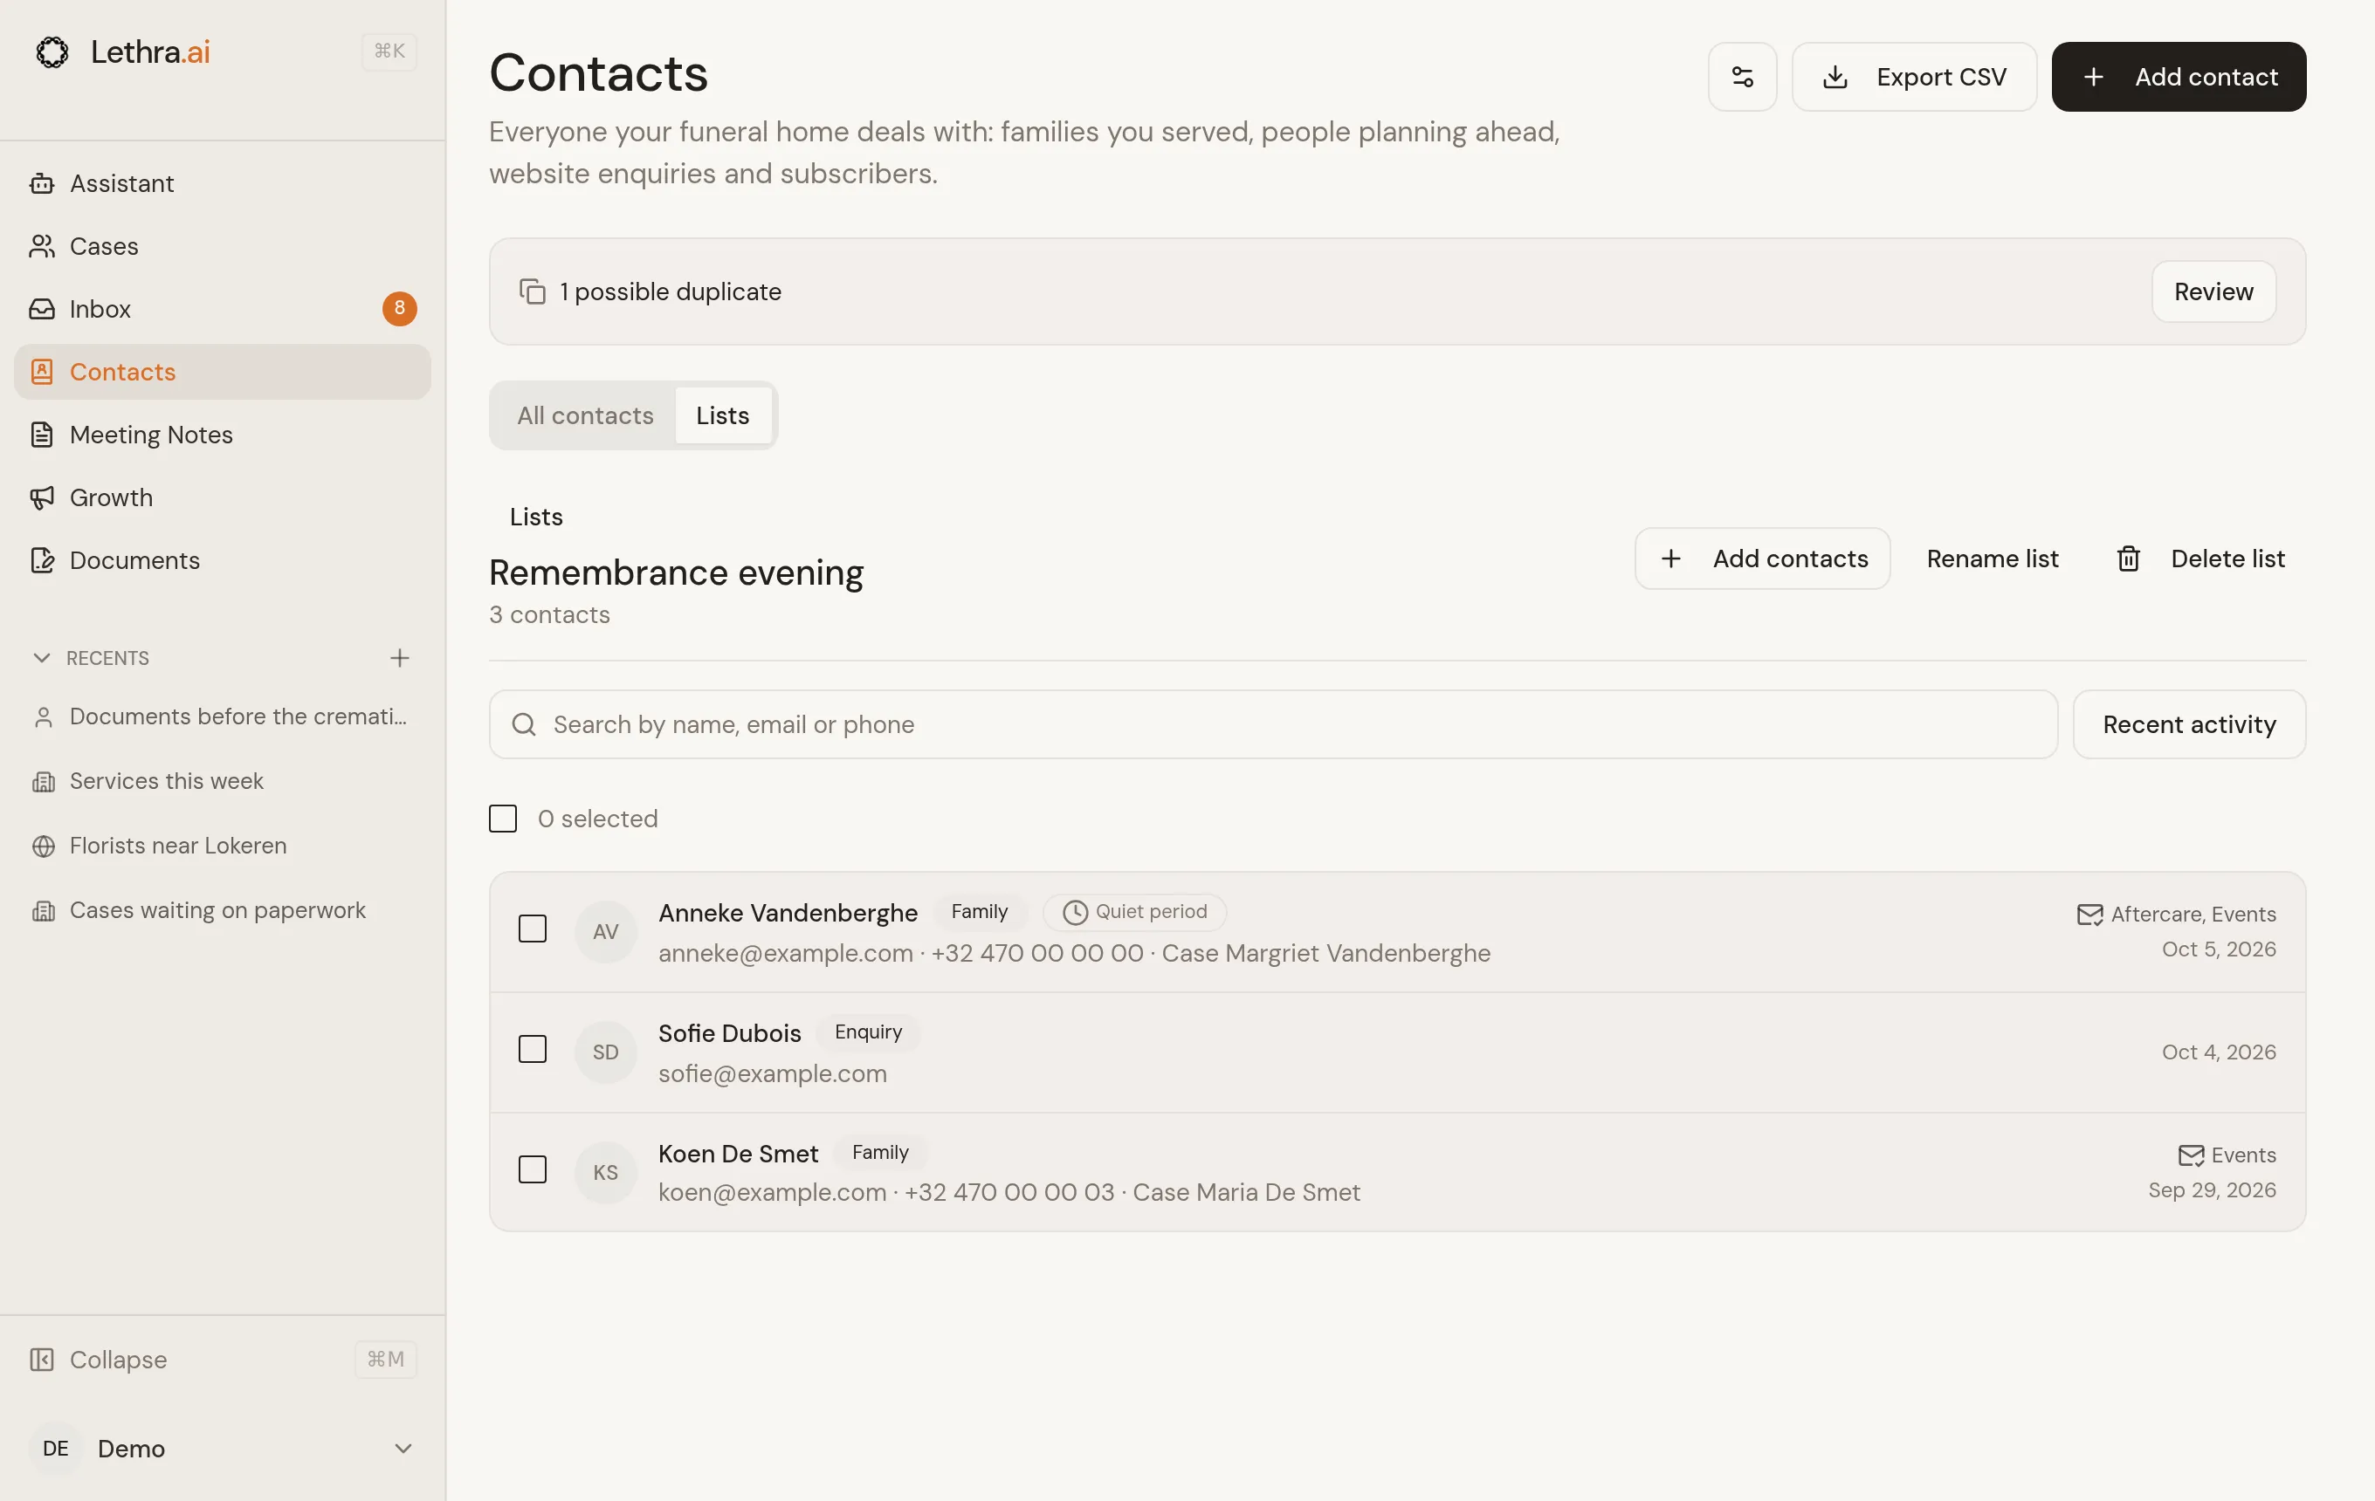
Task: Collapse the Recents section chevron
Action: 41,657
